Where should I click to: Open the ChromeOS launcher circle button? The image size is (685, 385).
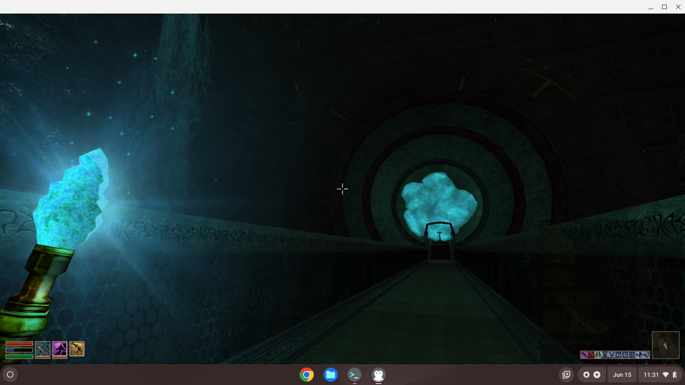click(10, 375)
